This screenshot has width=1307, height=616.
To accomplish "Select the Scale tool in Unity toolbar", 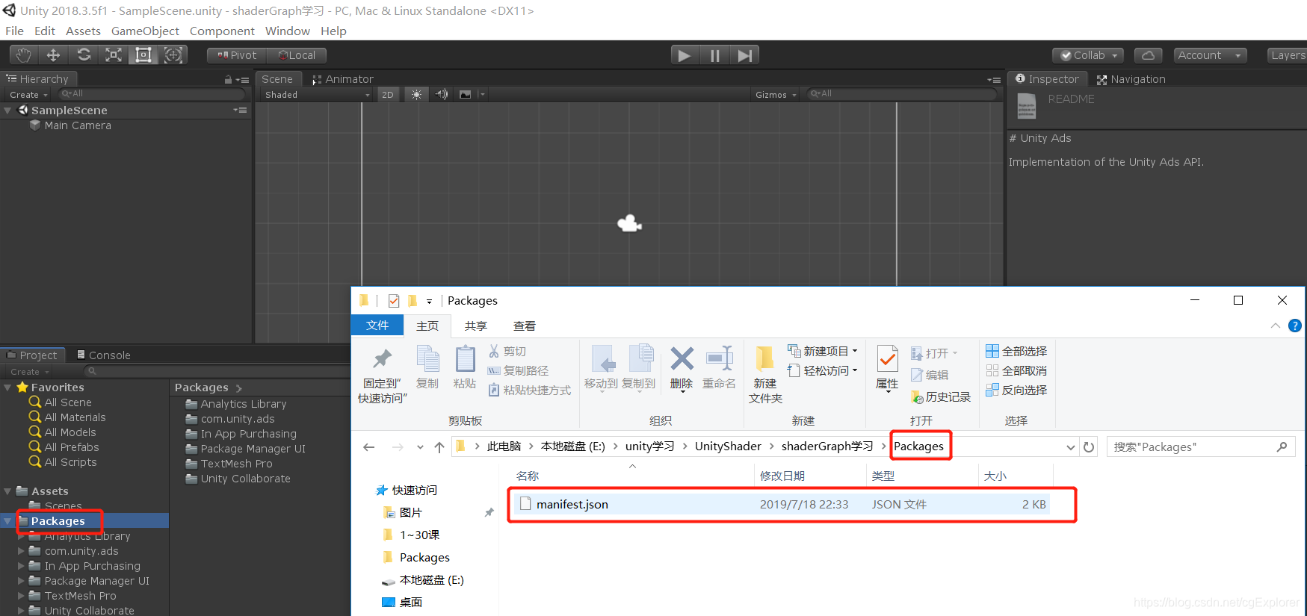I will pyautogui.click(x=114, y=55).
